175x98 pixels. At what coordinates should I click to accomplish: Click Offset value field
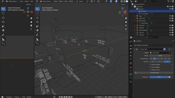160,56
